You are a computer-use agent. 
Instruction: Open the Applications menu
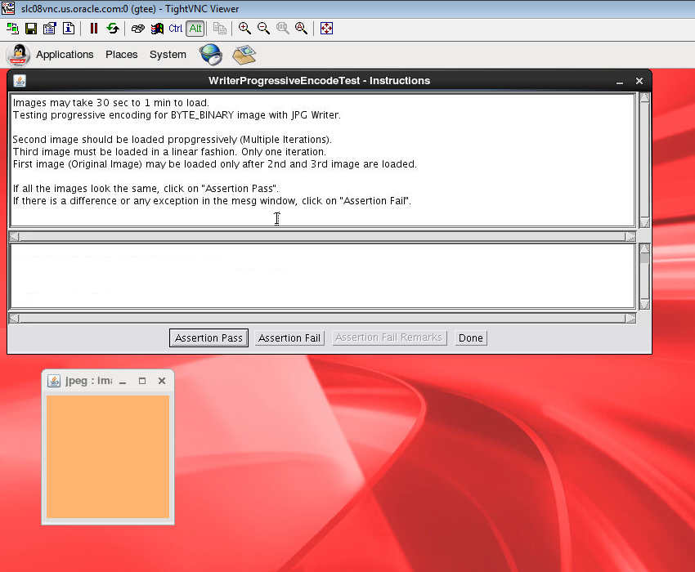[65, 55]
